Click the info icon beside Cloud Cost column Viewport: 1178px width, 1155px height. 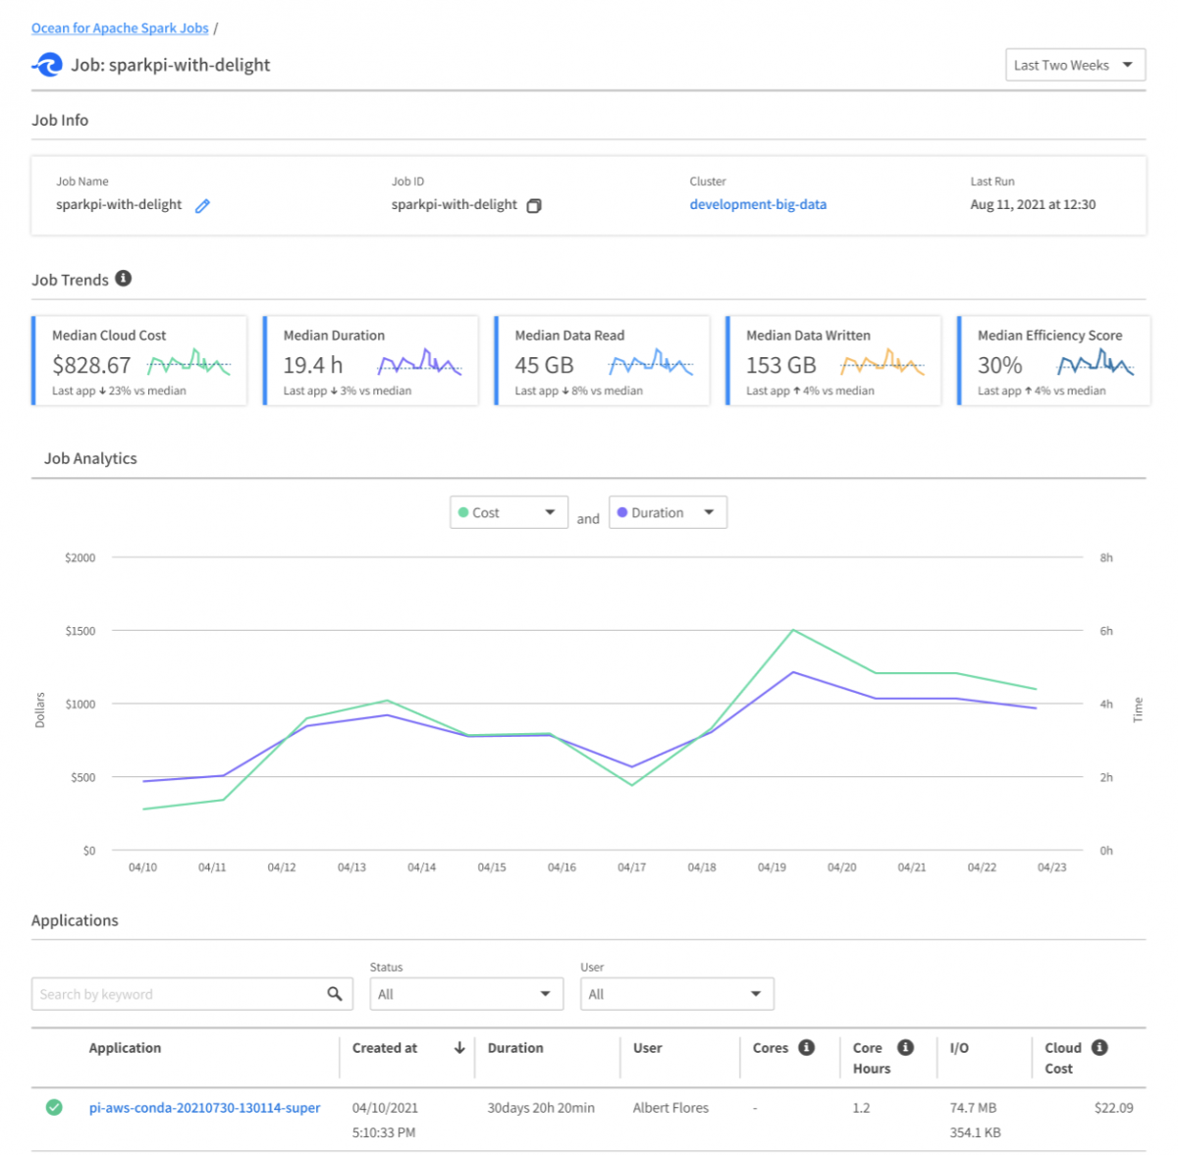point(1100,1048)
